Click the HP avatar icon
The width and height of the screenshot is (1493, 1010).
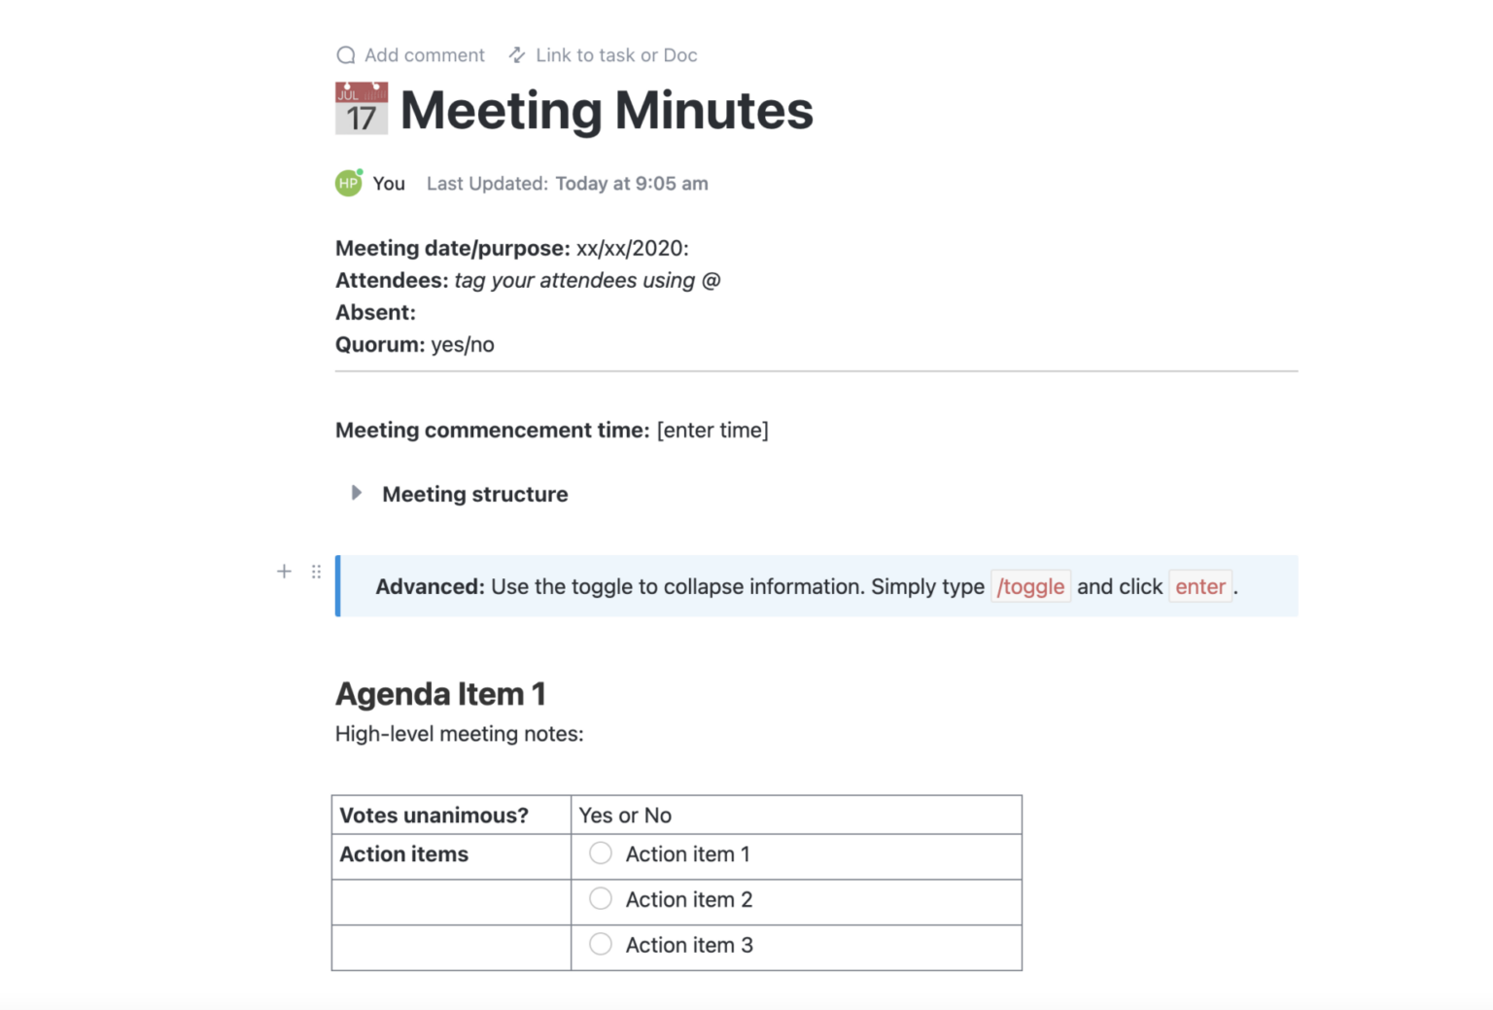tap(347, 183)
